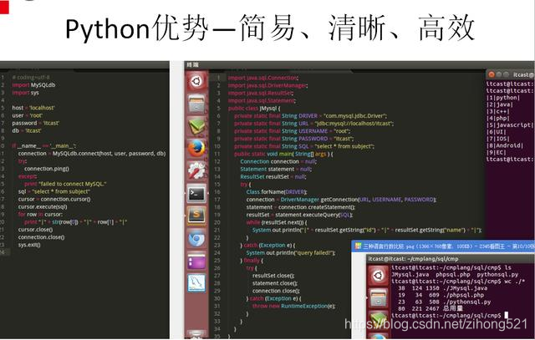This screenshot has width=535, height=340.
Task: Minimize the itcast terminal window
Action: (499, 74)
